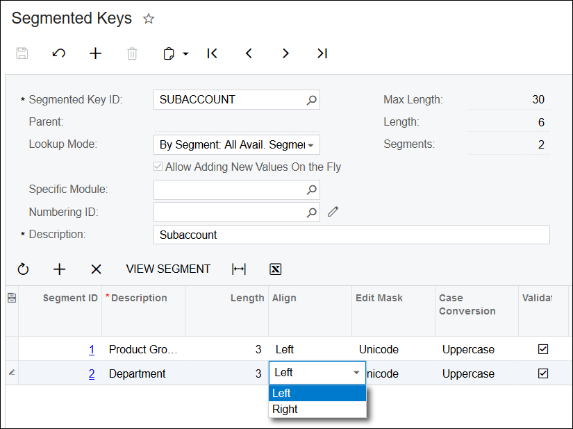Screen dimensions: 573x429
Task: Expand the clipboard actions dropdown arrow
Action: coord(184,53)
